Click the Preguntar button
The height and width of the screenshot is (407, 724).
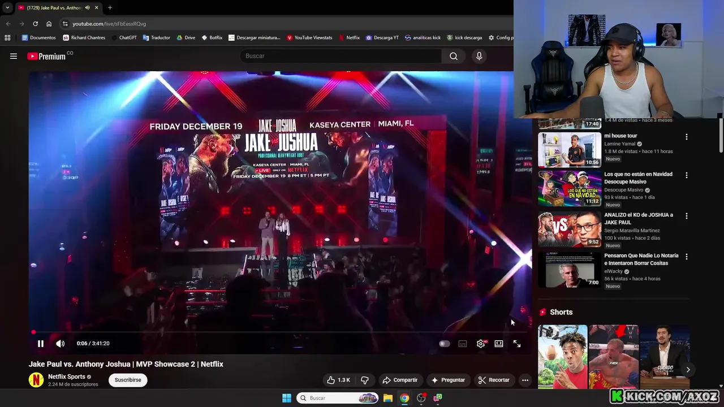pos(448,380)
